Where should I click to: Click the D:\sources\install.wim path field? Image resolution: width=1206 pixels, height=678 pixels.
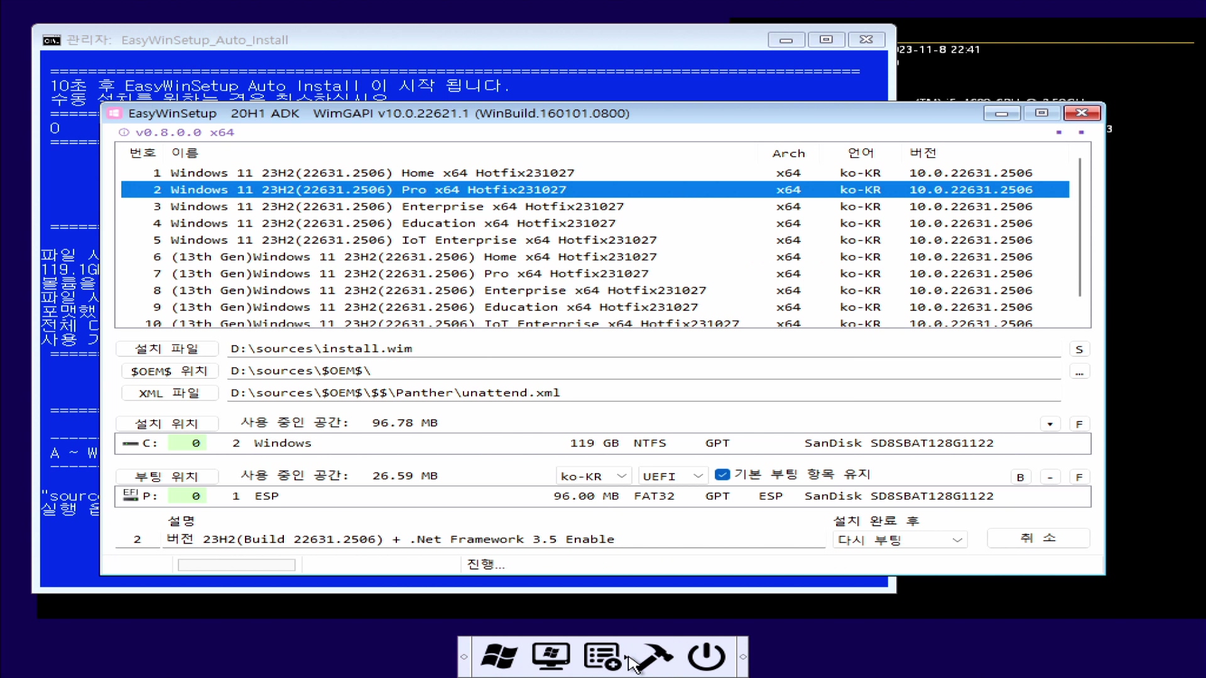coord(644,349)
